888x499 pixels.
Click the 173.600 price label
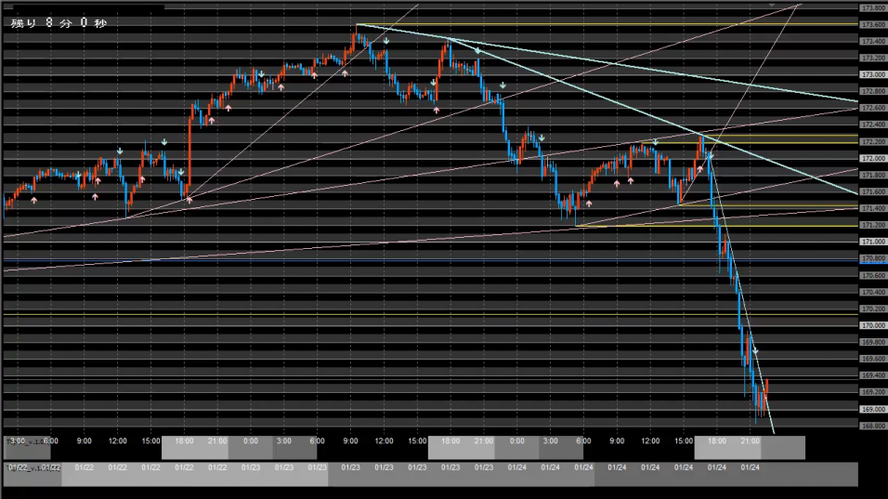pyautogui.click(x=873, y=24)
